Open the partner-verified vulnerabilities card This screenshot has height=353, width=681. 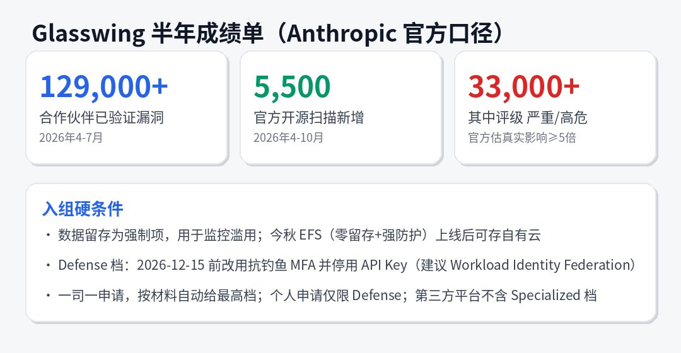pos(127,108)
